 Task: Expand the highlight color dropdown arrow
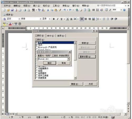click(x=7, y=24)
